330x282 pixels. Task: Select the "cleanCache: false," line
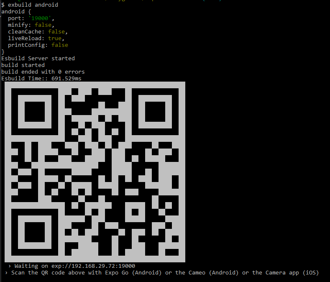[x=38, y=32]
